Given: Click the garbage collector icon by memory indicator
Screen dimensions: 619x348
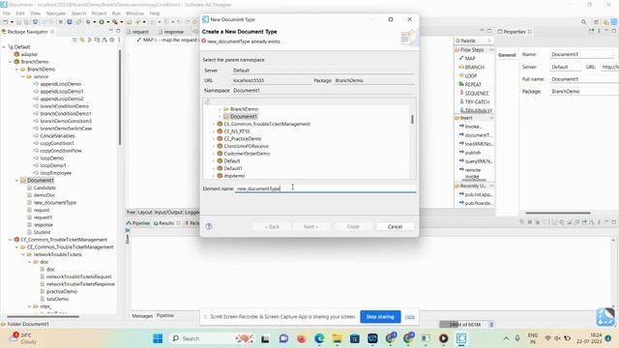Looking at the screenshot, I should tap(491, 325).
